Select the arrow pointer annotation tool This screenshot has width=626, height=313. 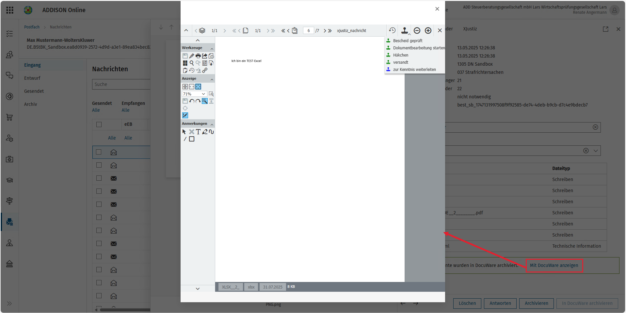184,132
